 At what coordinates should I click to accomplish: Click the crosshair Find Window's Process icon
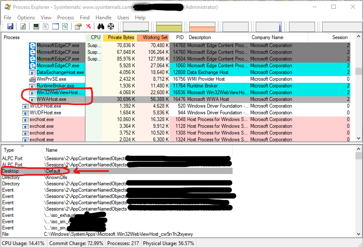tap(111, 26)
